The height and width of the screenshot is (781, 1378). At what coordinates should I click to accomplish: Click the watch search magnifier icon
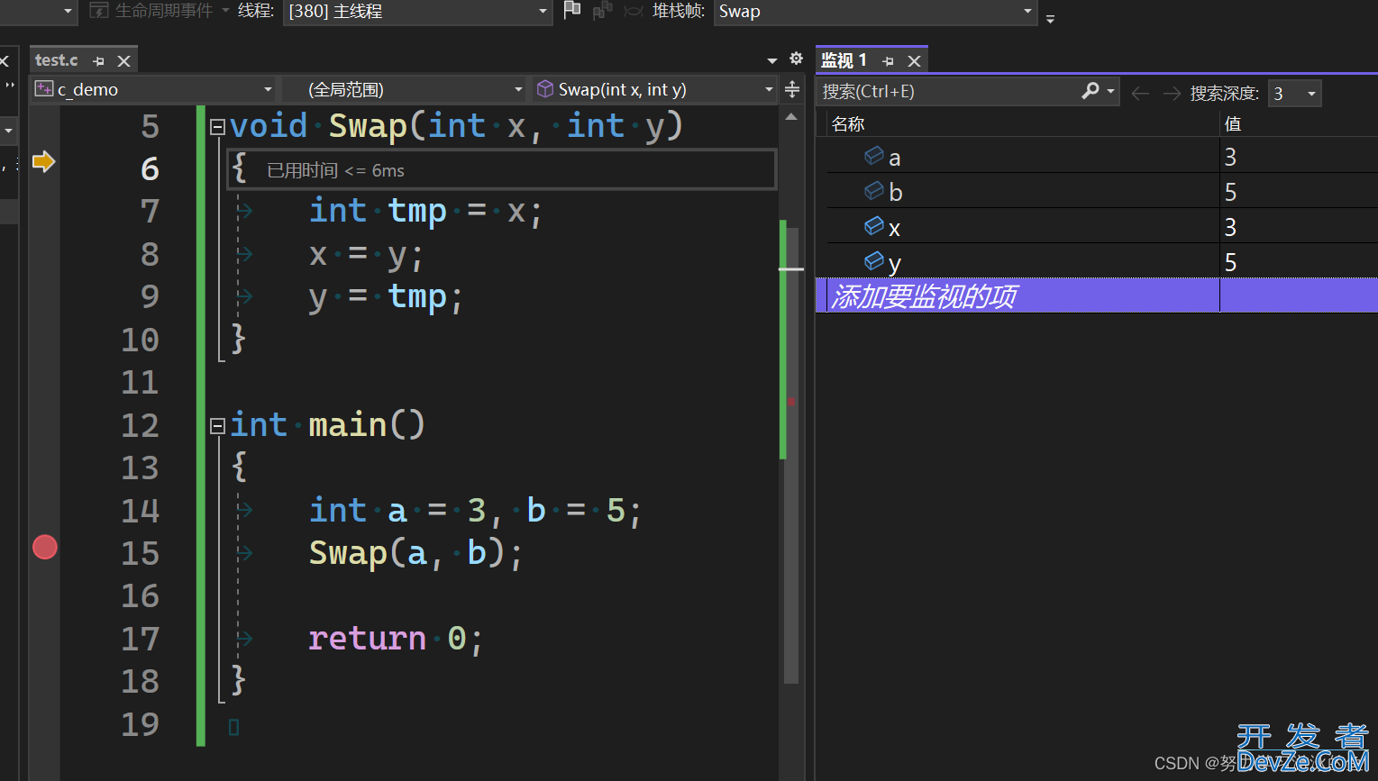pyautogui.click(x=1091, y=90)
